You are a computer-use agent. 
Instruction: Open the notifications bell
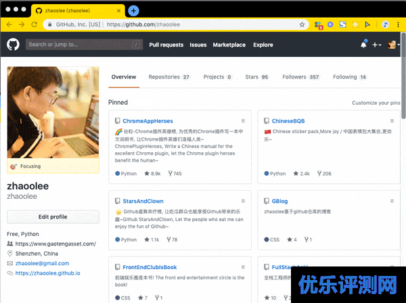click(x=363, y=45)
